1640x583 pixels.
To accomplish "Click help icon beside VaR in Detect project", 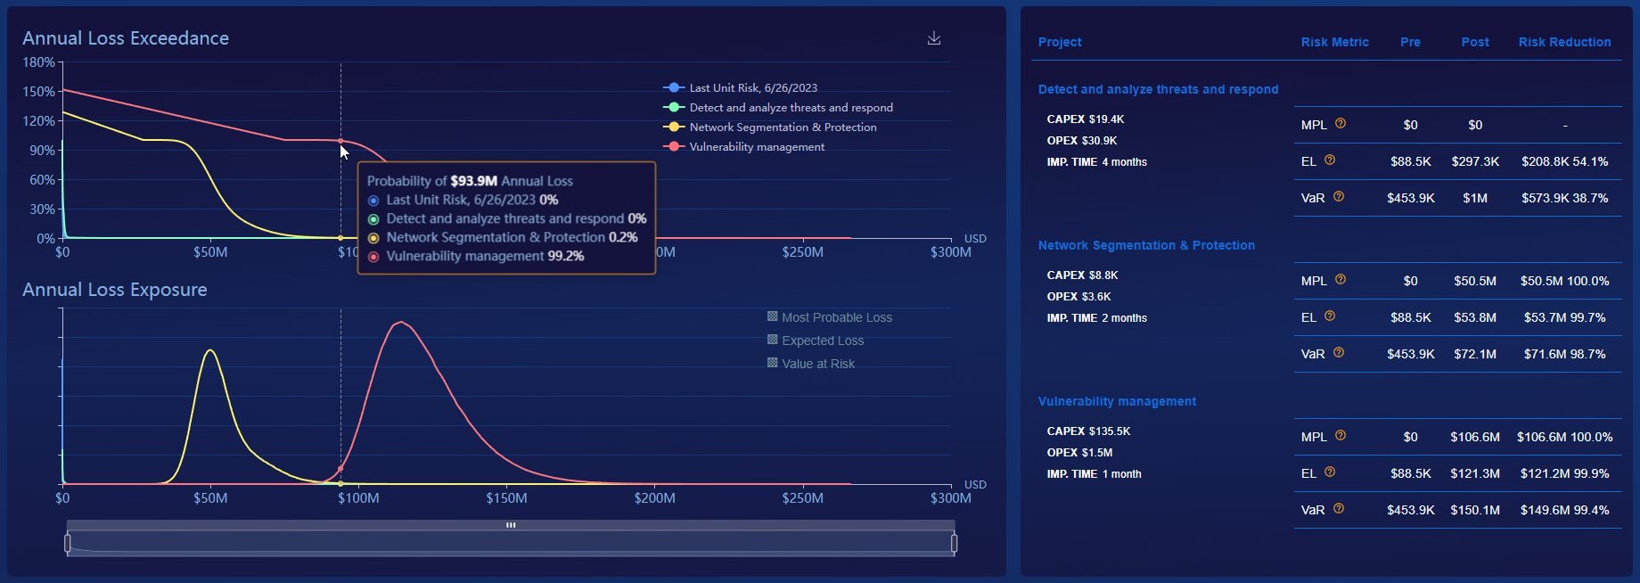I will (1339, 197).
